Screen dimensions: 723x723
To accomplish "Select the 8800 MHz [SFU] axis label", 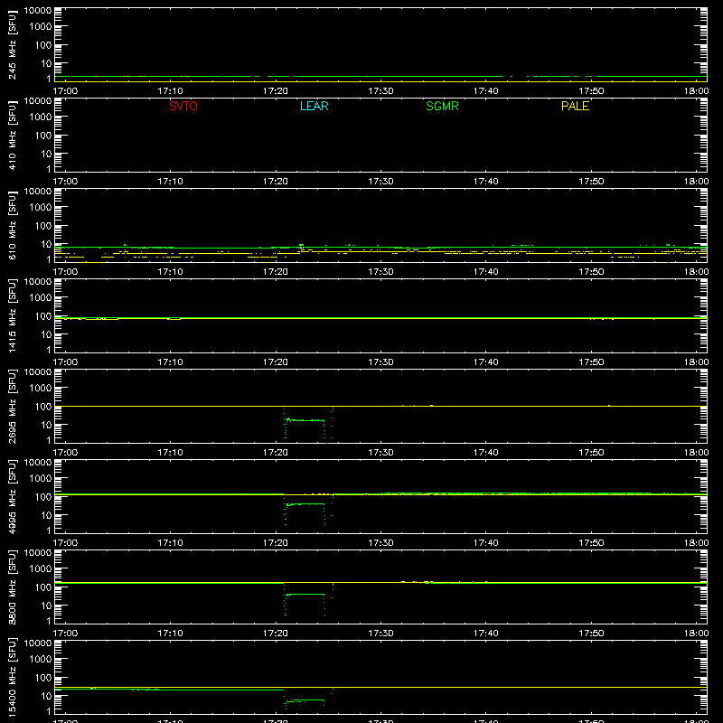I will point(12,587).
